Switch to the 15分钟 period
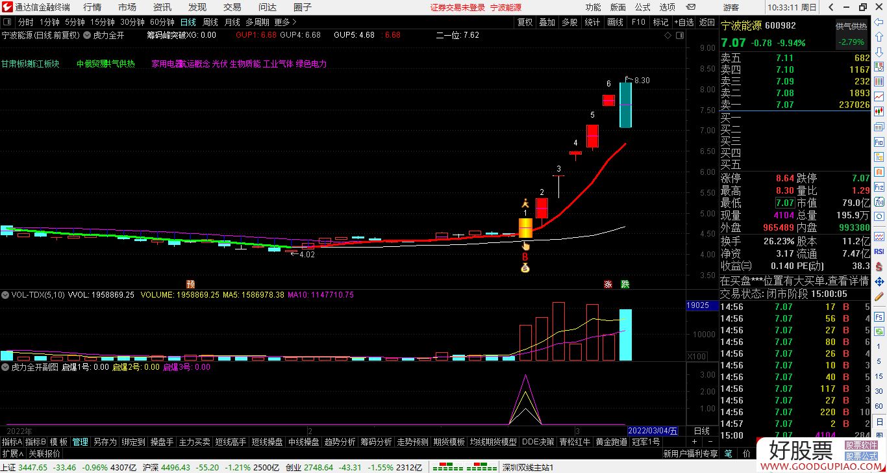Viewport: 887px width, 473px height. pyautogui.click(x=103, y=22)
